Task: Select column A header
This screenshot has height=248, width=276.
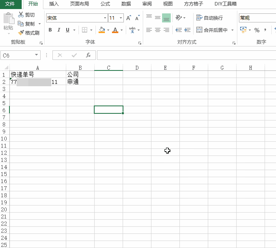Action: click(38, 68)
